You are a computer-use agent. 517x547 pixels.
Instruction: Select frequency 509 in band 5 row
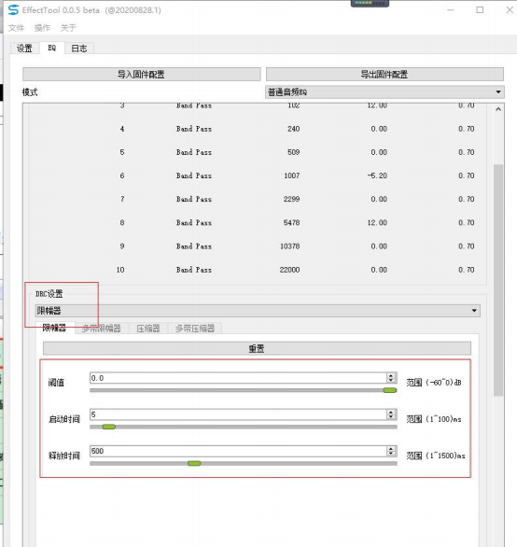pyautogui.click(x=294, y=152)
